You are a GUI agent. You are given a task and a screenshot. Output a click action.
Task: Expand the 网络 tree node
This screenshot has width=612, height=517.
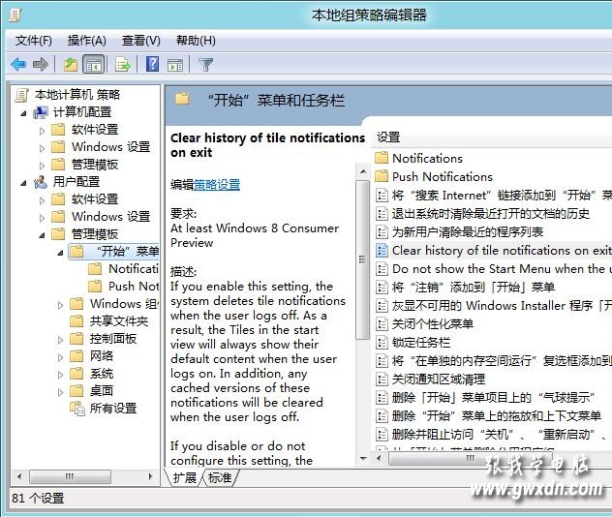60,357
